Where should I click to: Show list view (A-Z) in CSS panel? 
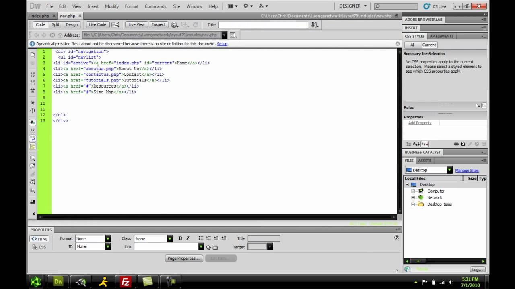416,144
